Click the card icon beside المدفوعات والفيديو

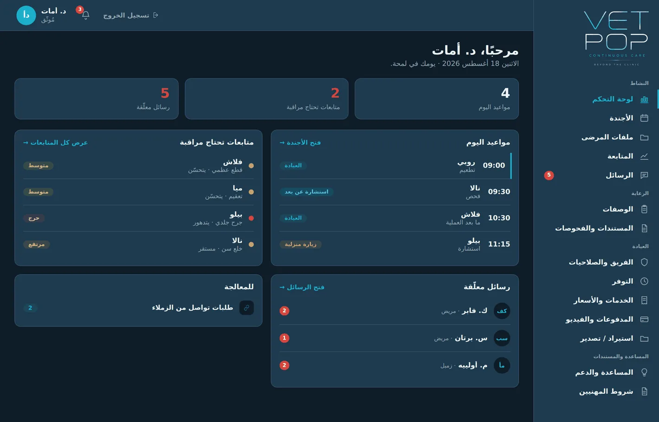tap(644, 319)
